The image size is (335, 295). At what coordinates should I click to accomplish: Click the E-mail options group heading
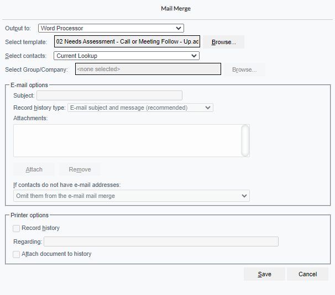click(x=29, y=85)
